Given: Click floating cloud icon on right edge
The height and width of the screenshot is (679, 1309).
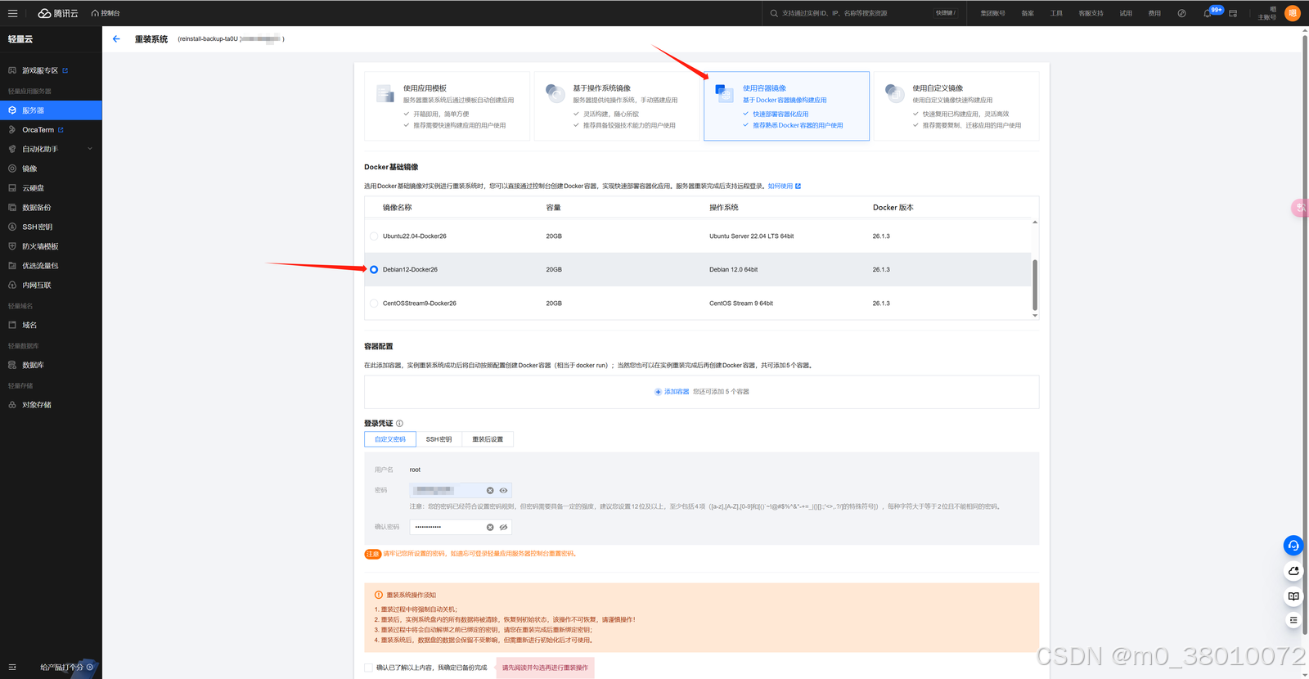Looking at the screenshot, I should click(1293, 571).
